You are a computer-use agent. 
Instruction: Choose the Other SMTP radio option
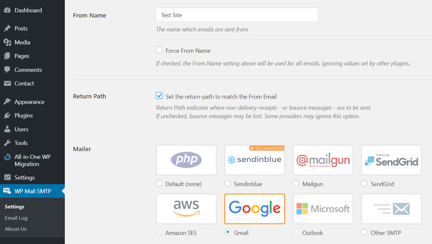coord(364,232)
